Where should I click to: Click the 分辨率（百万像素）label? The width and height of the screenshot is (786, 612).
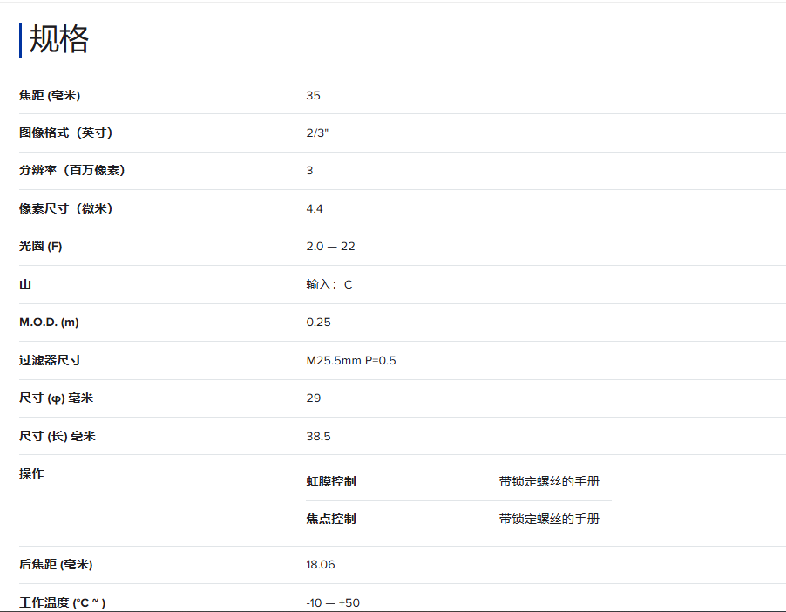[72, 170]
